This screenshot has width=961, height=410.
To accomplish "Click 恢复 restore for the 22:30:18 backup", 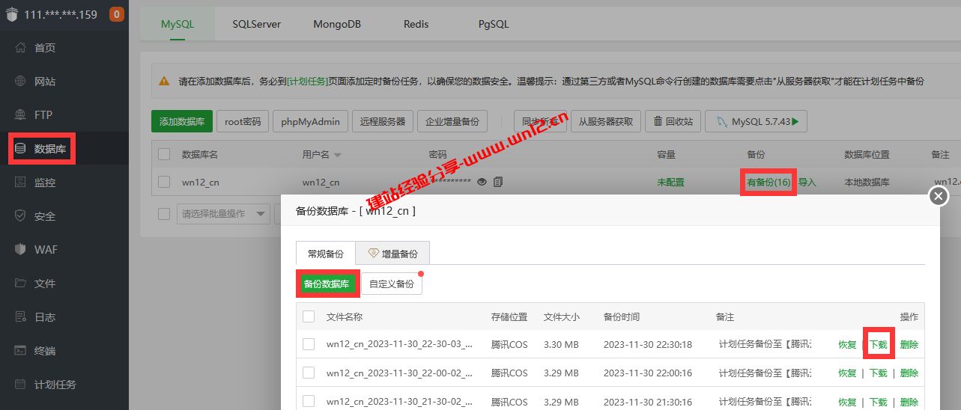I will [847, 345].
